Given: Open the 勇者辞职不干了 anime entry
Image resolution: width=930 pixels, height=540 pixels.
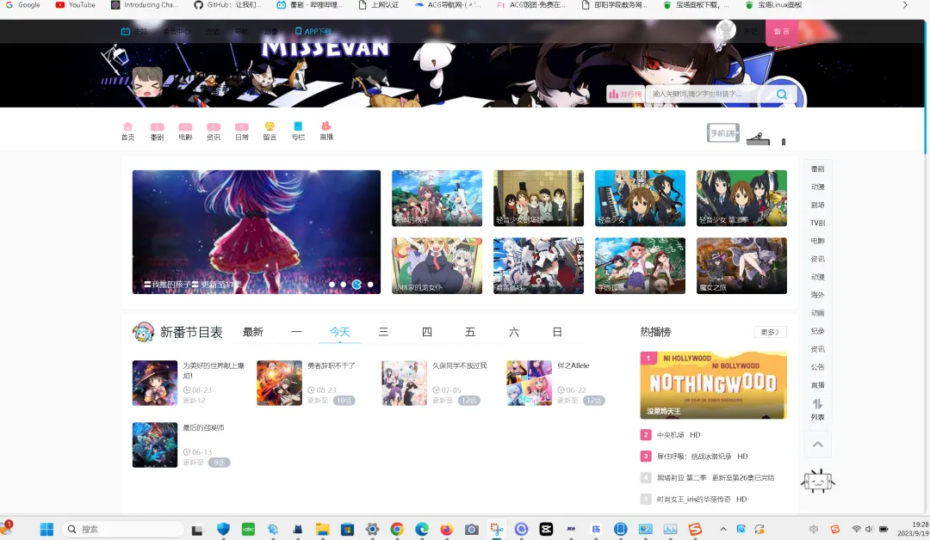Looking at the screenshot, I should (x=307, y=384).
